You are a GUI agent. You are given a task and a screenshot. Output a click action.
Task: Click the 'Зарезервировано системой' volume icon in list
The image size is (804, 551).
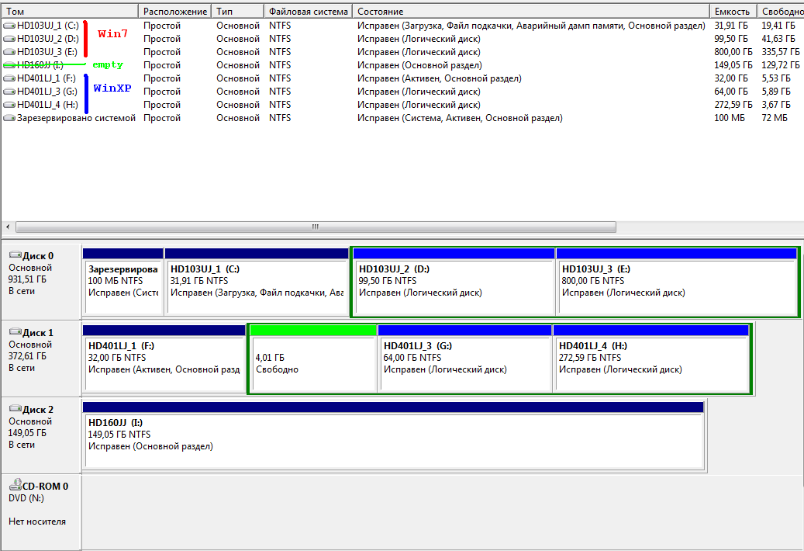coord(9,118)
